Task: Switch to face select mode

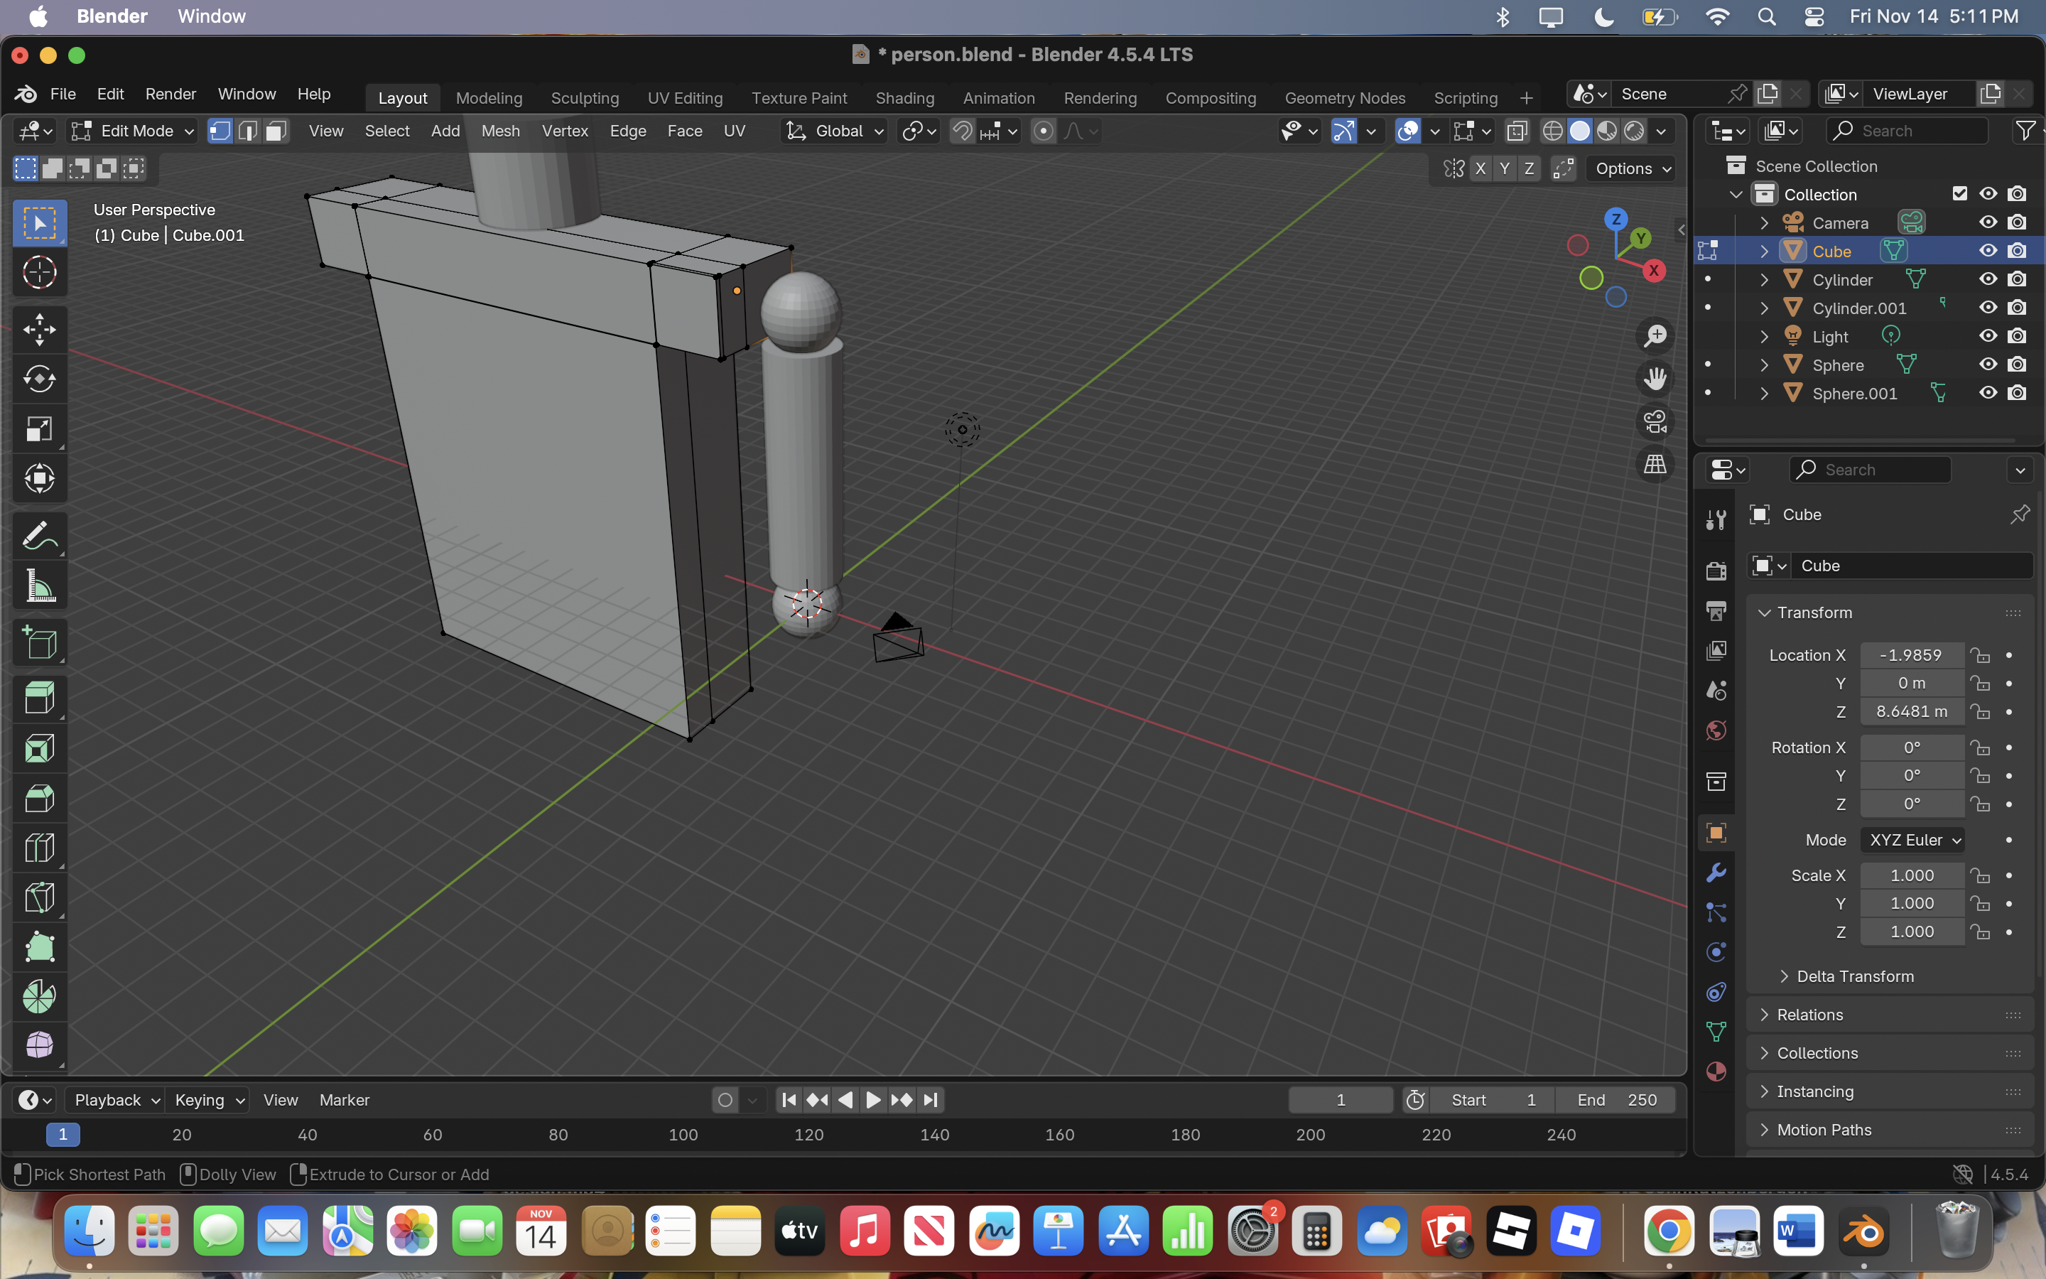Action: tap(276, 131)
